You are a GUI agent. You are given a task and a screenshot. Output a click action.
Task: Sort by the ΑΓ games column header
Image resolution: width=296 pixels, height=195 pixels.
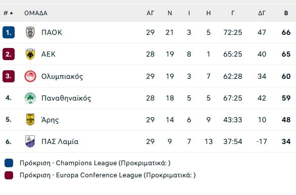(x=151, y=13)
